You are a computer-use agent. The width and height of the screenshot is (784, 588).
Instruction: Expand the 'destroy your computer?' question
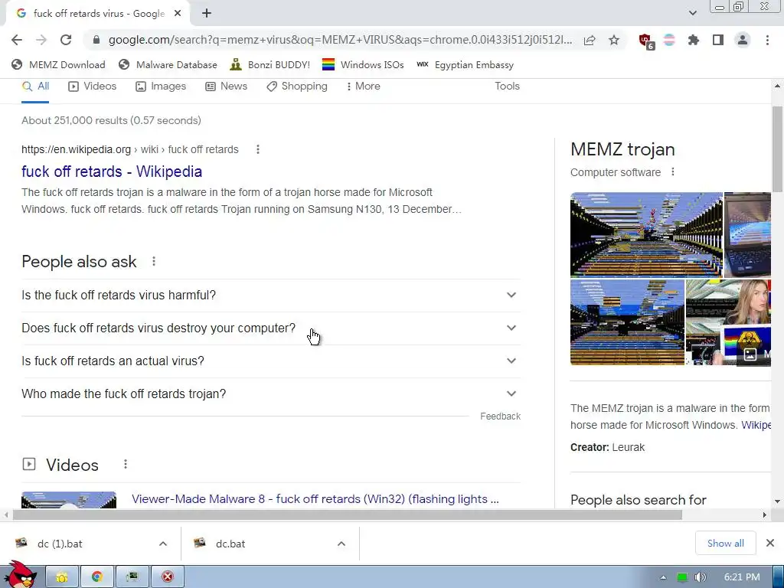click(x=271, y=328)
